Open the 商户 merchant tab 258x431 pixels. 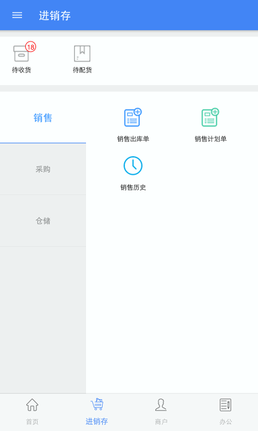[161, 412]
